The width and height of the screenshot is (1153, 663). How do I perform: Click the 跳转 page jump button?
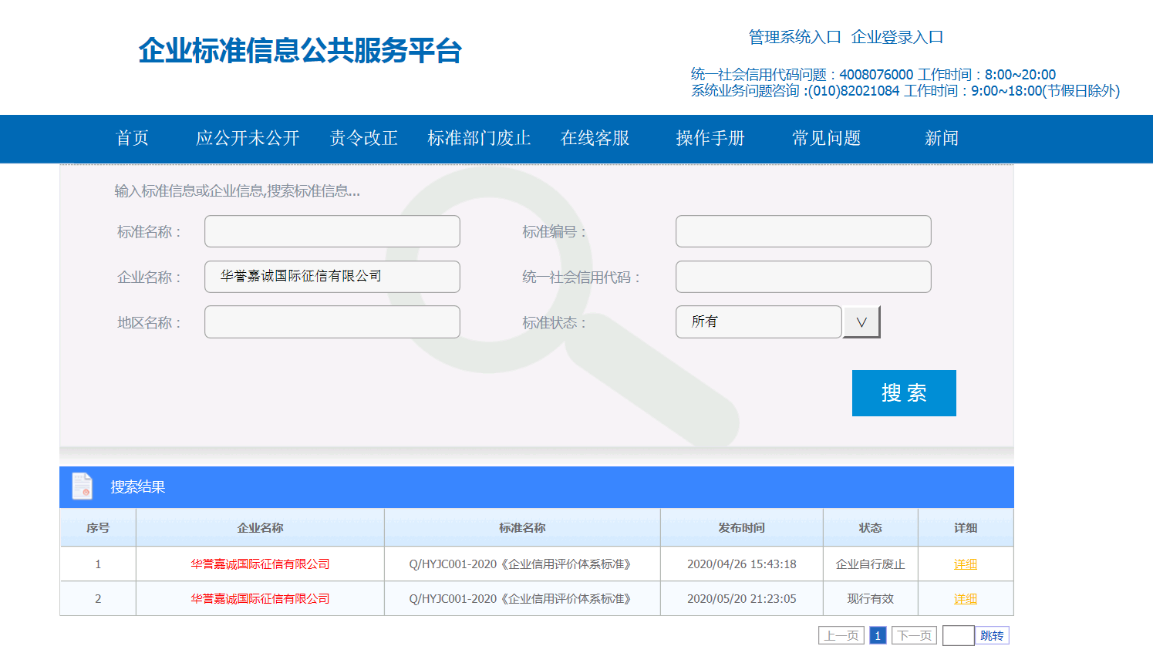click(992, 635)
